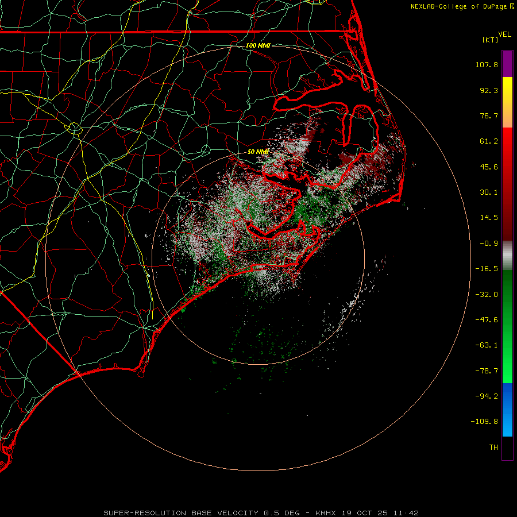Viewport: 517px width, 517px height.
Task: Click the VEL legend title
Action: click(x=504, y=34)
